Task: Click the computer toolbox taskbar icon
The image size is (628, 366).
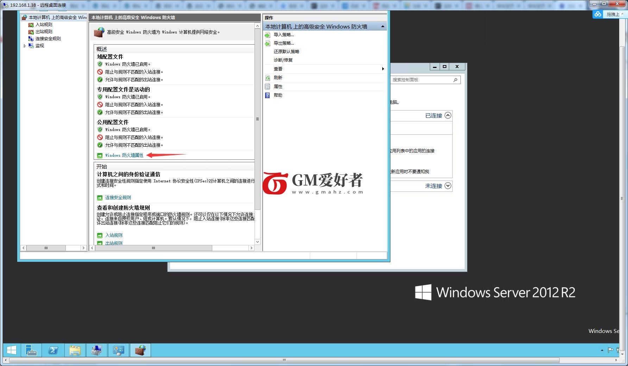Action: click(97, 350)
